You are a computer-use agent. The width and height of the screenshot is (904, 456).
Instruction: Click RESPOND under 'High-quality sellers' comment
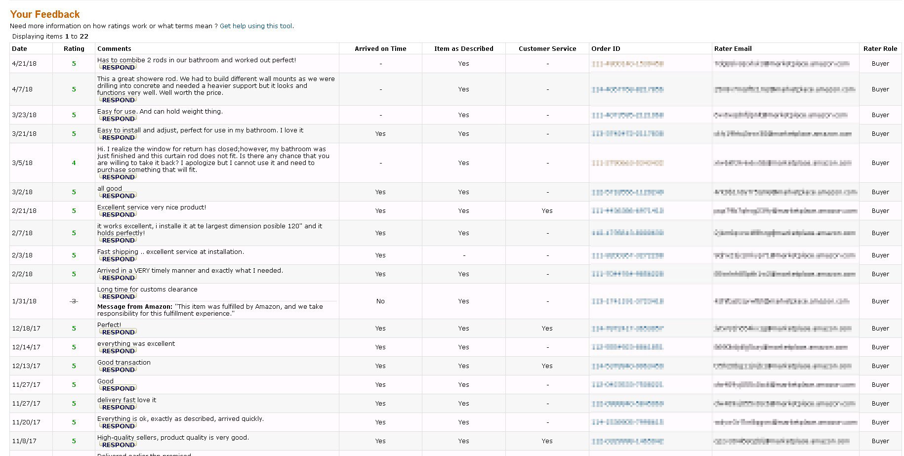118,445
